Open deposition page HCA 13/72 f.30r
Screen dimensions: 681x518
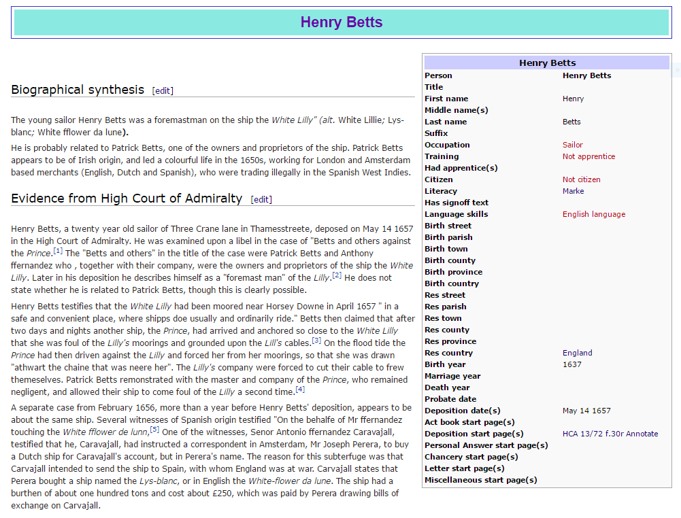point(593,434)
